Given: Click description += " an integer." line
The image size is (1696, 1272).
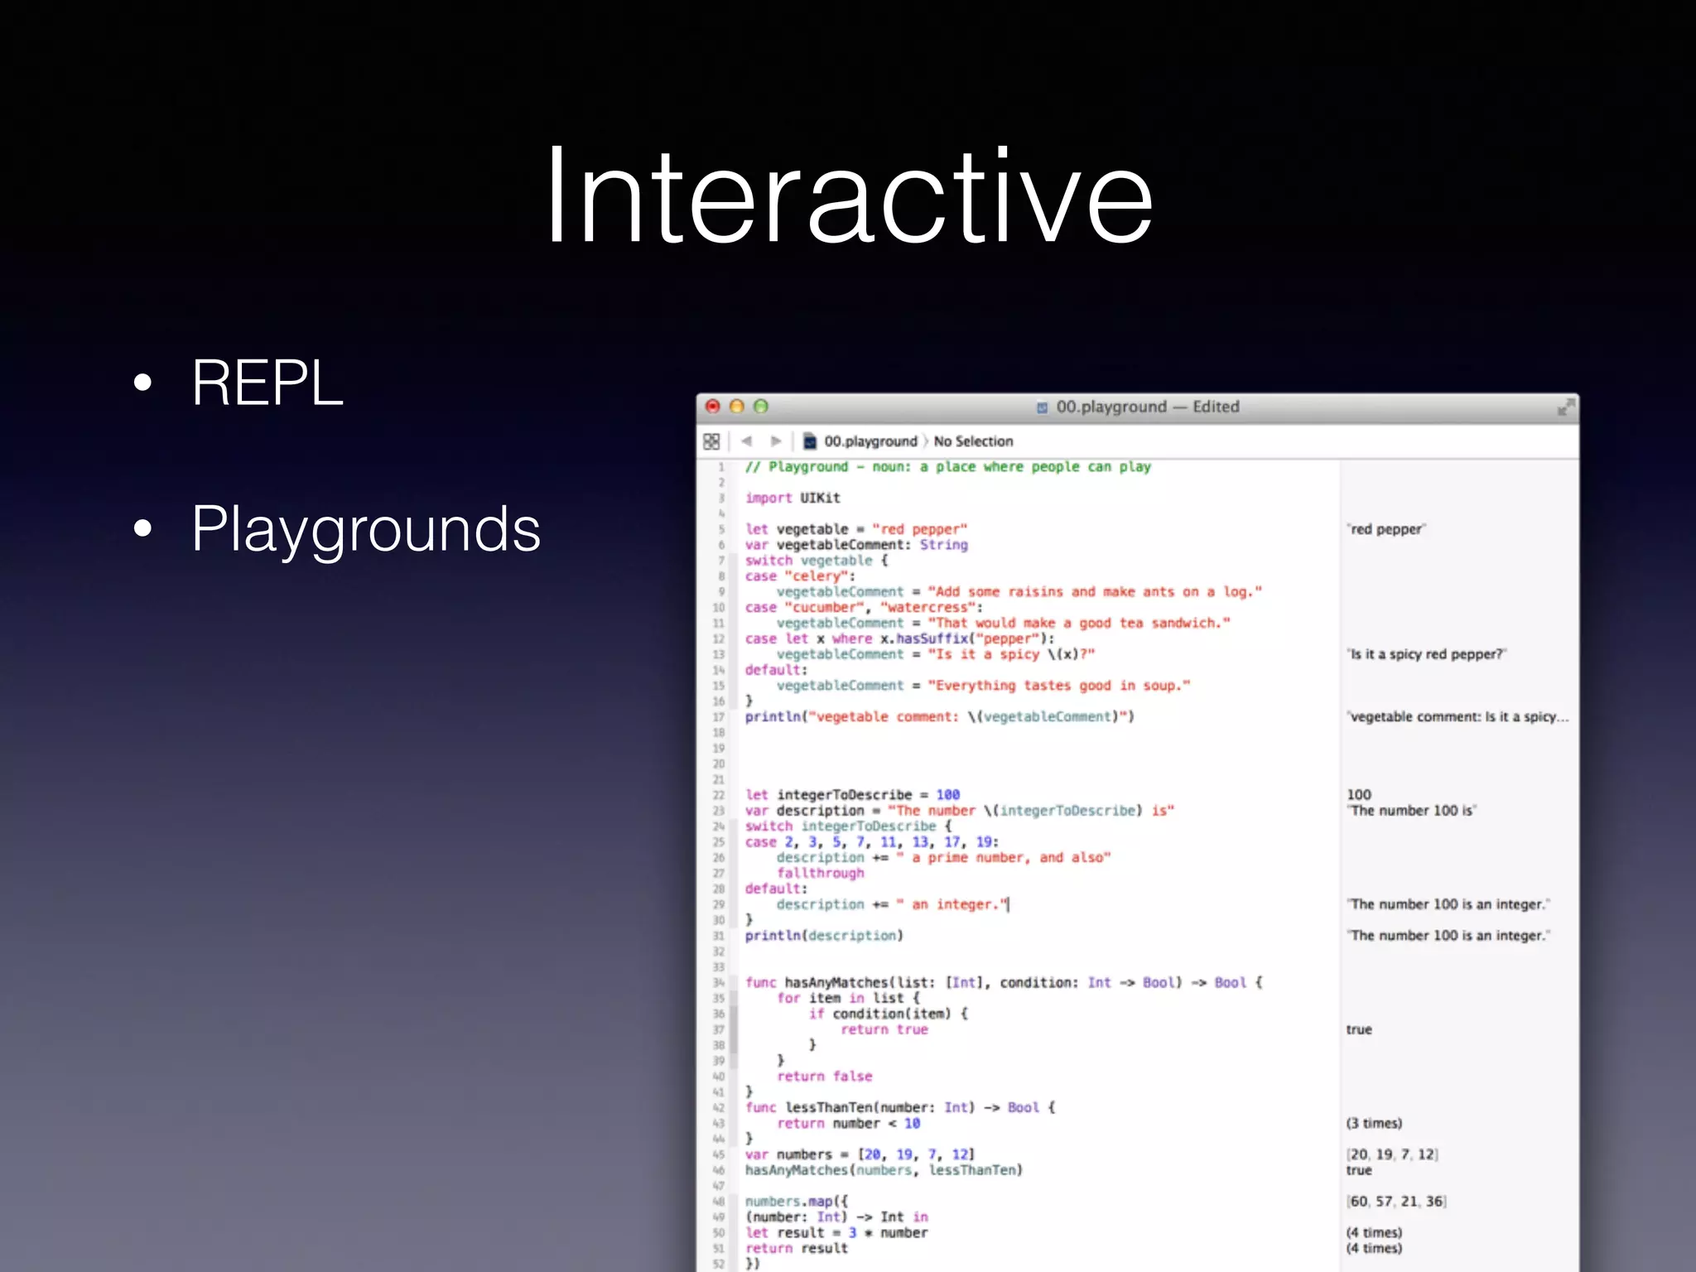Looking at the screenshot, I should (x=893, y=904).
